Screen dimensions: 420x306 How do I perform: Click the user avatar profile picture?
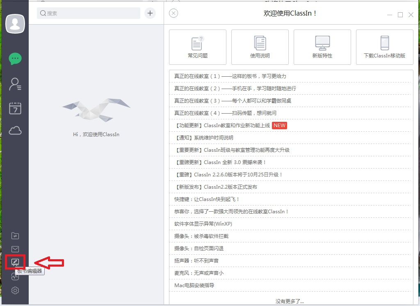(x=15, y=23)
